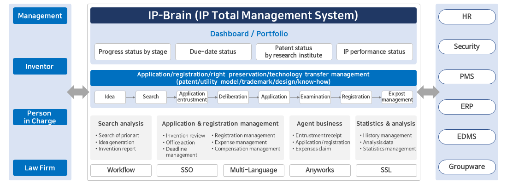
Task: Open the Due-date status box
Action: click(x=213, y=52)
